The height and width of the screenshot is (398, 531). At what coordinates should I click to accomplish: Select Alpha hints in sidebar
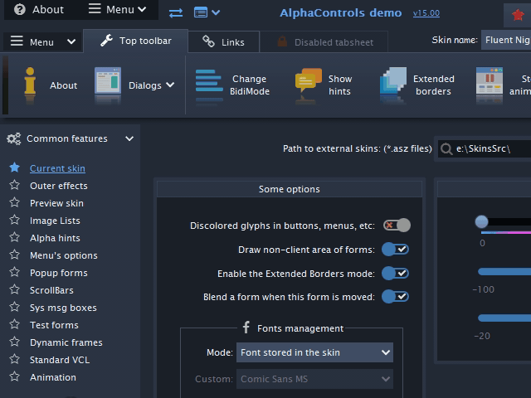(55, 238)
